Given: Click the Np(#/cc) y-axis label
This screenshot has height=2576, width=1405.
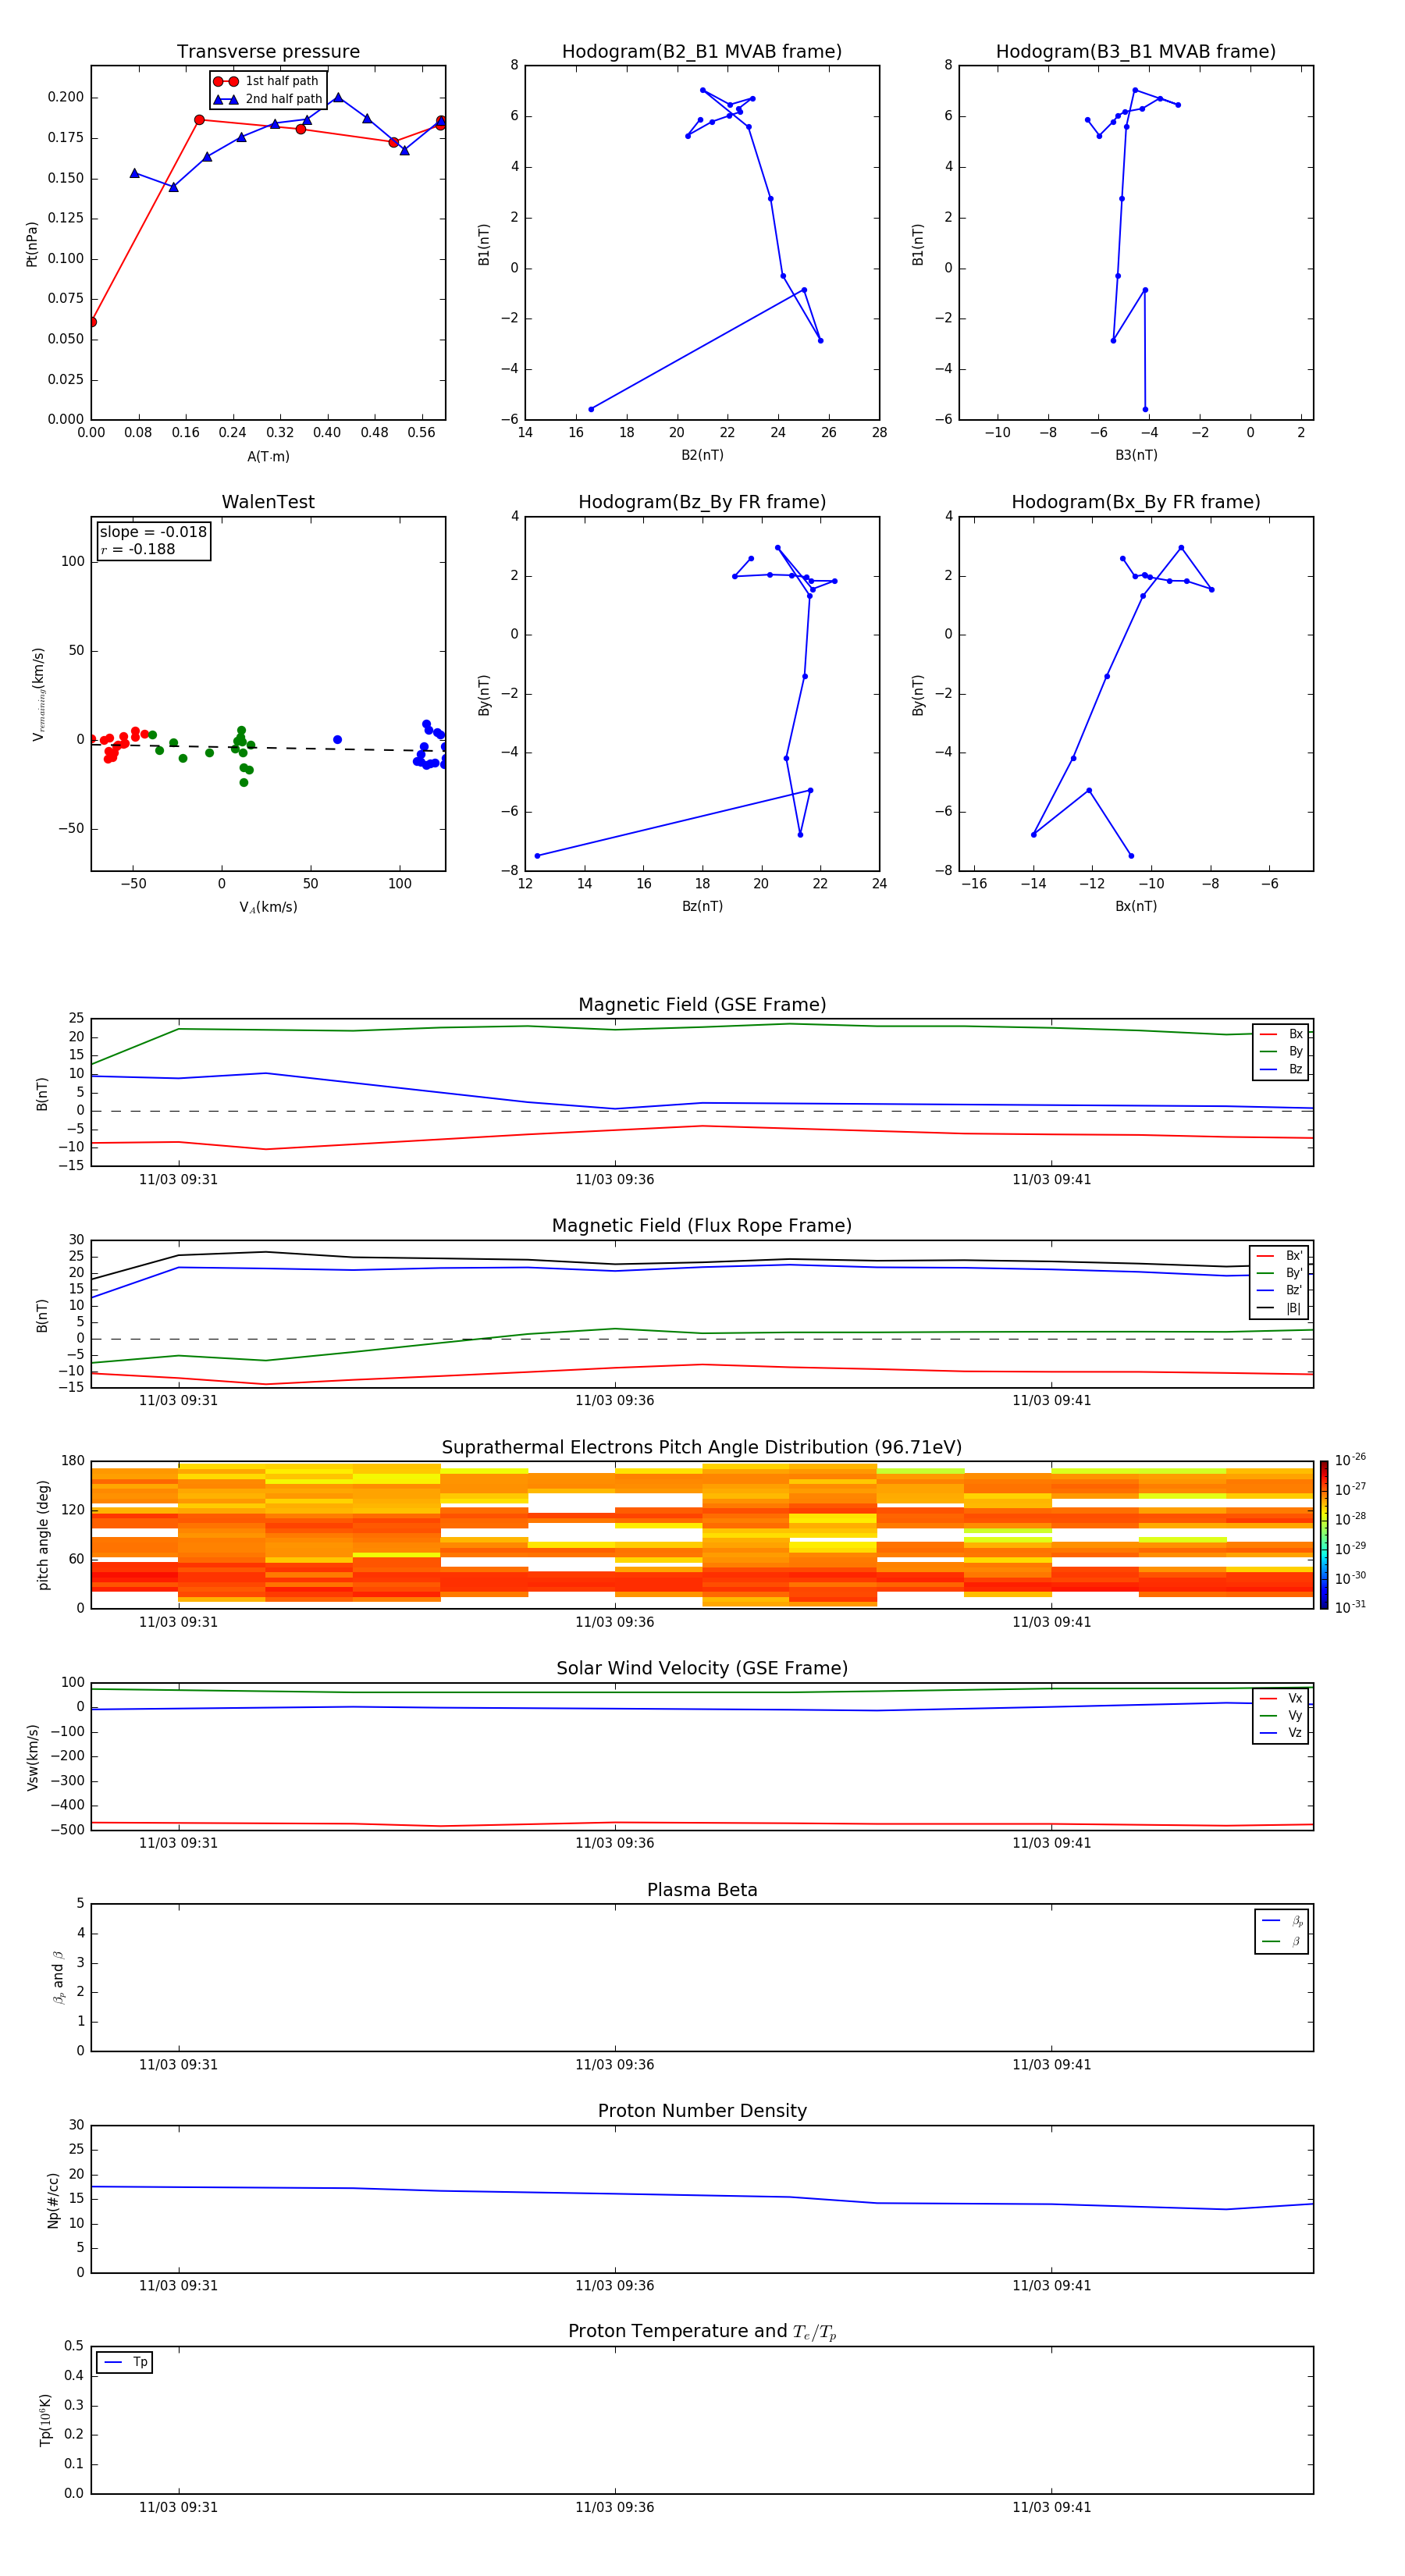Looking at the screenshot, I should coord(54,2200).
